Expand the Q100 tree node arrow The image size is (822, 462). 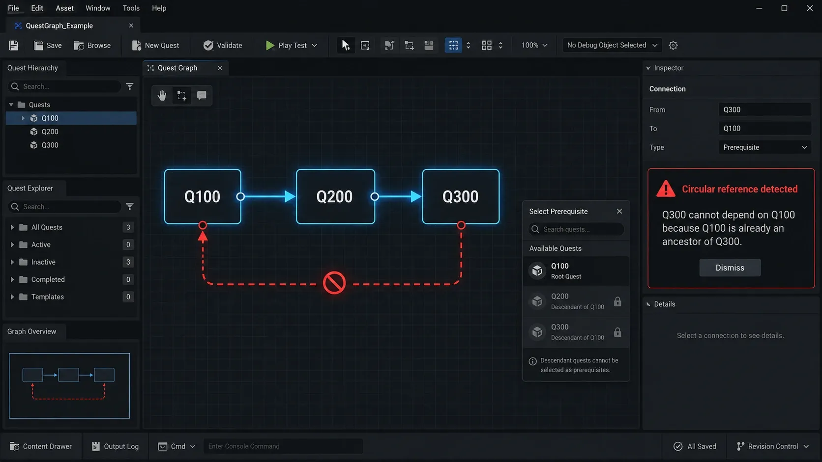pos(23,118)
